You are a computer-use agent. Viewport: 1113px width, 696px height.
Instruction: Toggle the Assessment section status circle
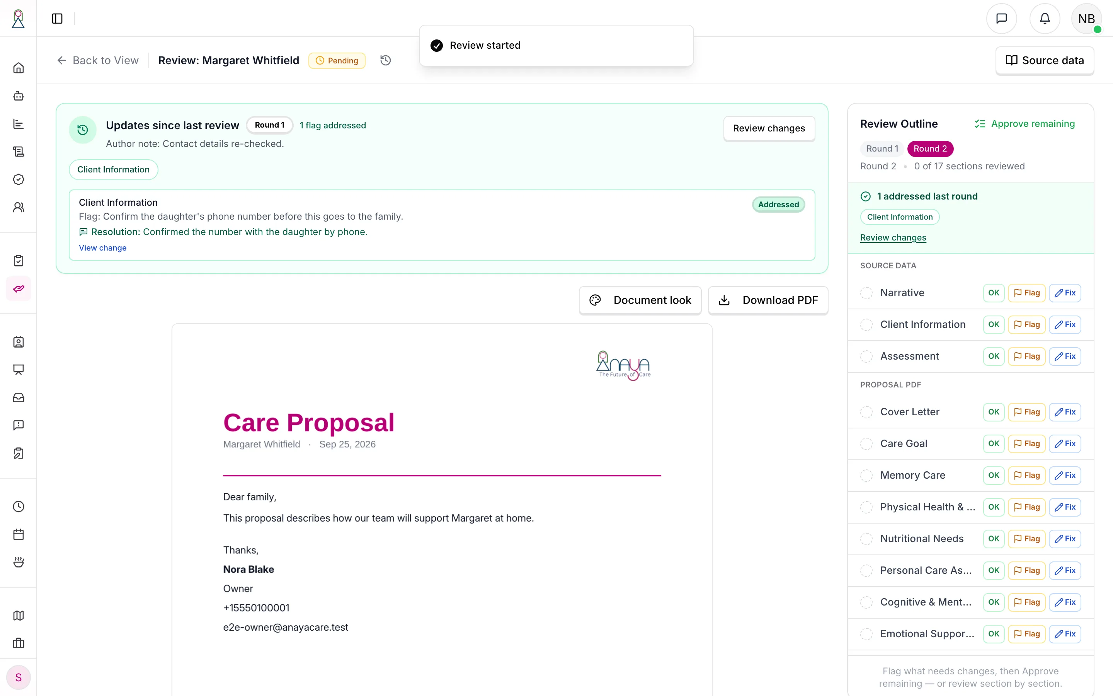pyautogui.click(x=866, y=356)
